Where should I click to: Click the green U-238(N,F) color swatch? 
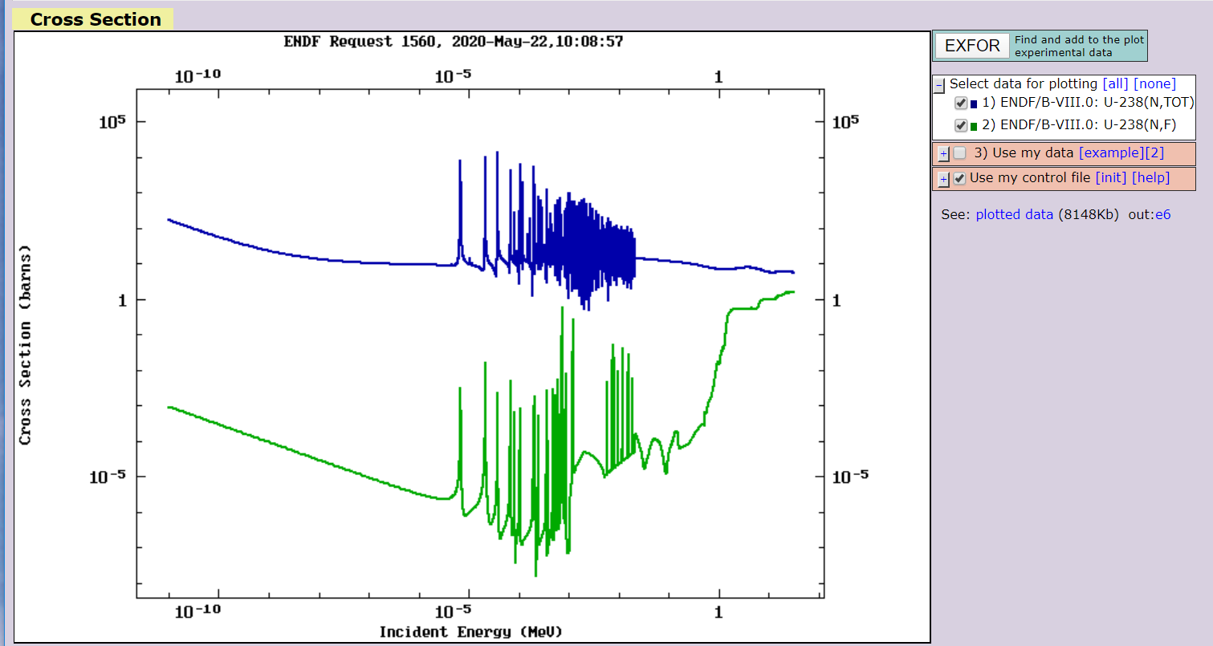coord(974,126)
